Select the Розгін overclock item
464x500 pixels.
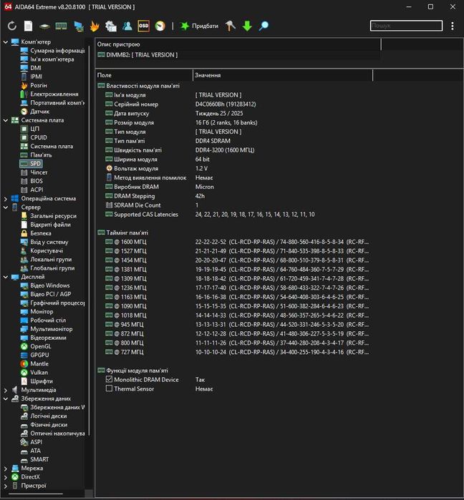[x=34, y=85]
